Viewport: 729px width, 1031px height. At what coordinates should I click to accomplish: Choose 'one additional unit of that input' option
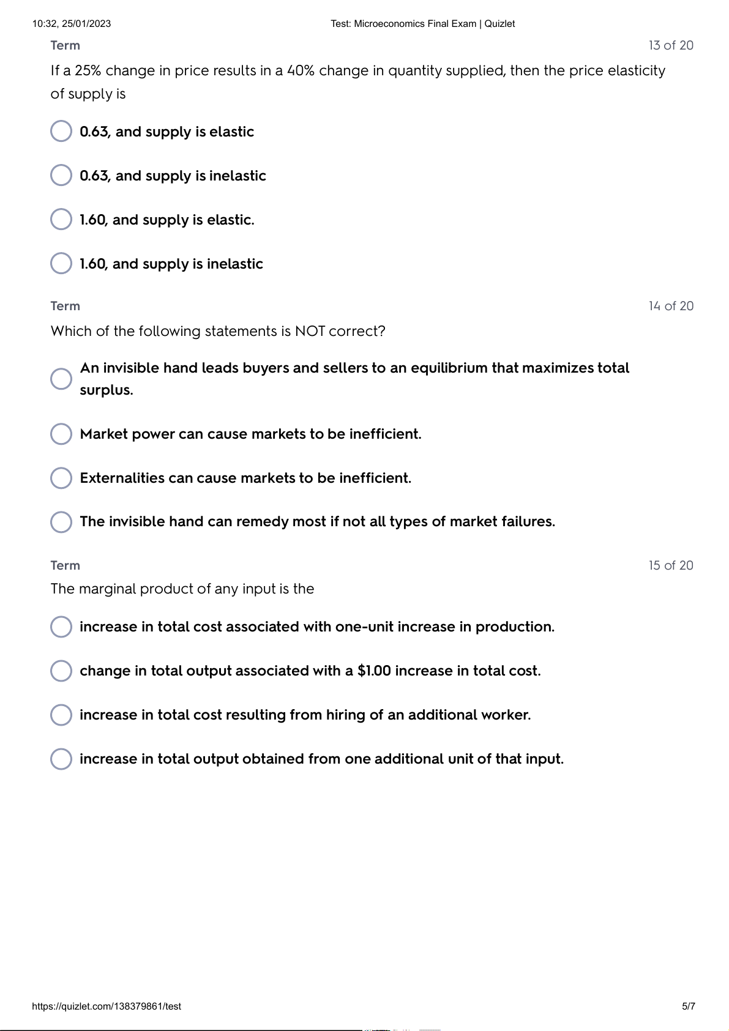tap(61, 759)
